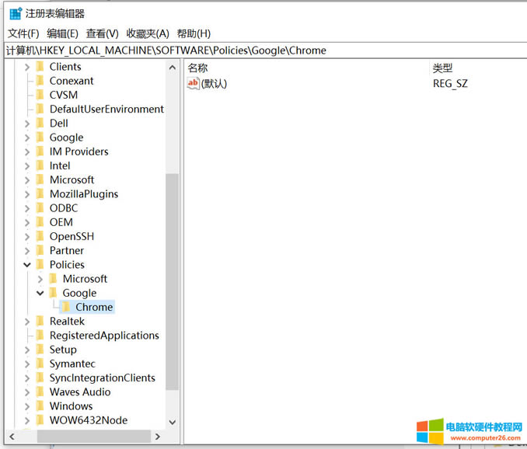
Task: Select the Chrome folder icon in tree
Action: (x=67, y=308)
